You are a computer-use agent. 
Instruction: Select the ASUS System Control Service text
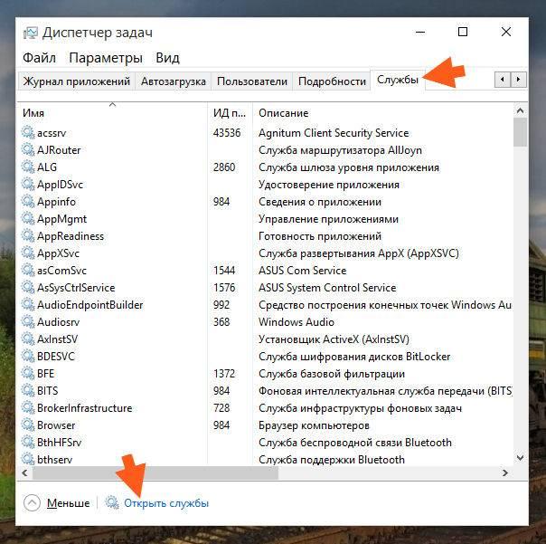(327, 288)
